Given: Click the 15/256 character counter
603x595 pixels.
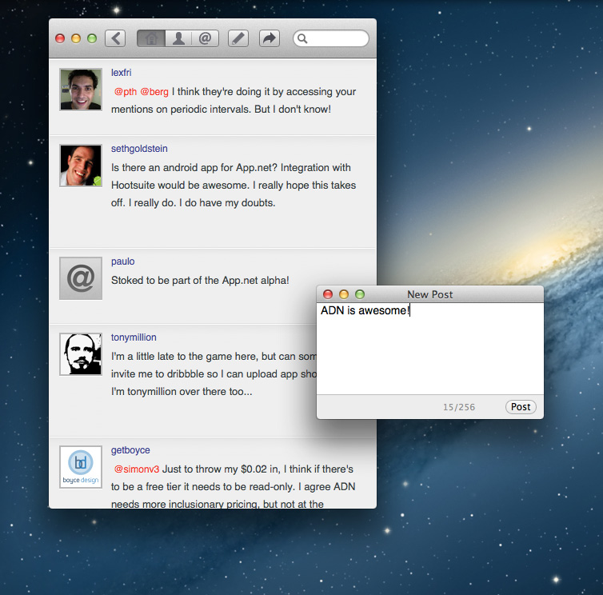Looking at the screenshot, I should click(x=459, y=407).
